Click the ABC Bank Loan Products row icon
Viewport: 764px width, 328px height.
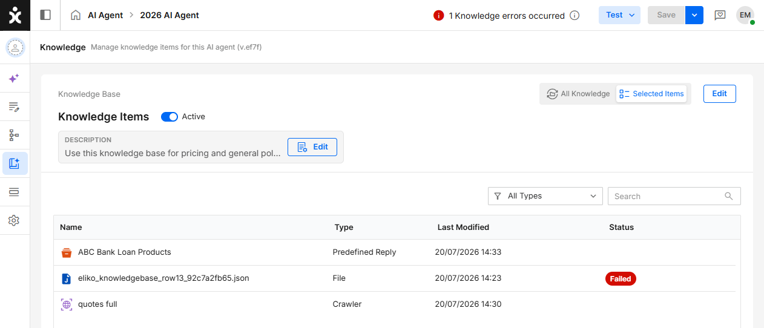(67, 252)
